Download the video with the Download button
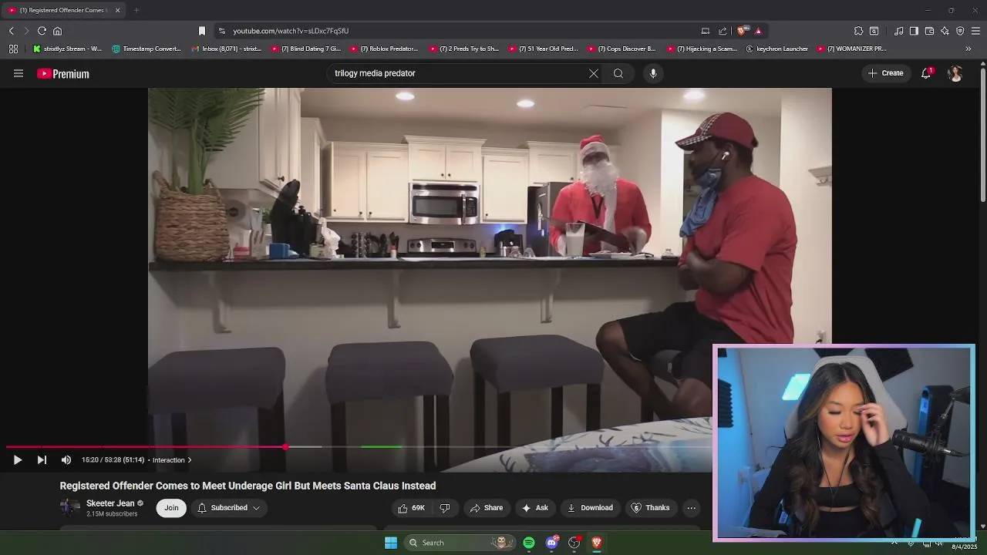The height and width of the screenshot is (555, 987). pyautogui.click(x=590, y=508)
